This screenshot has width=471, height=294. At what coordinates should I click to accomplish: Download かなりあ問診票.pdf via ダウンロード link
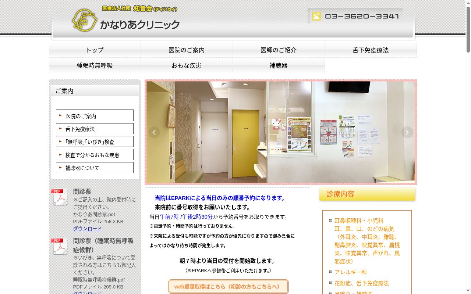click(88, 229)
